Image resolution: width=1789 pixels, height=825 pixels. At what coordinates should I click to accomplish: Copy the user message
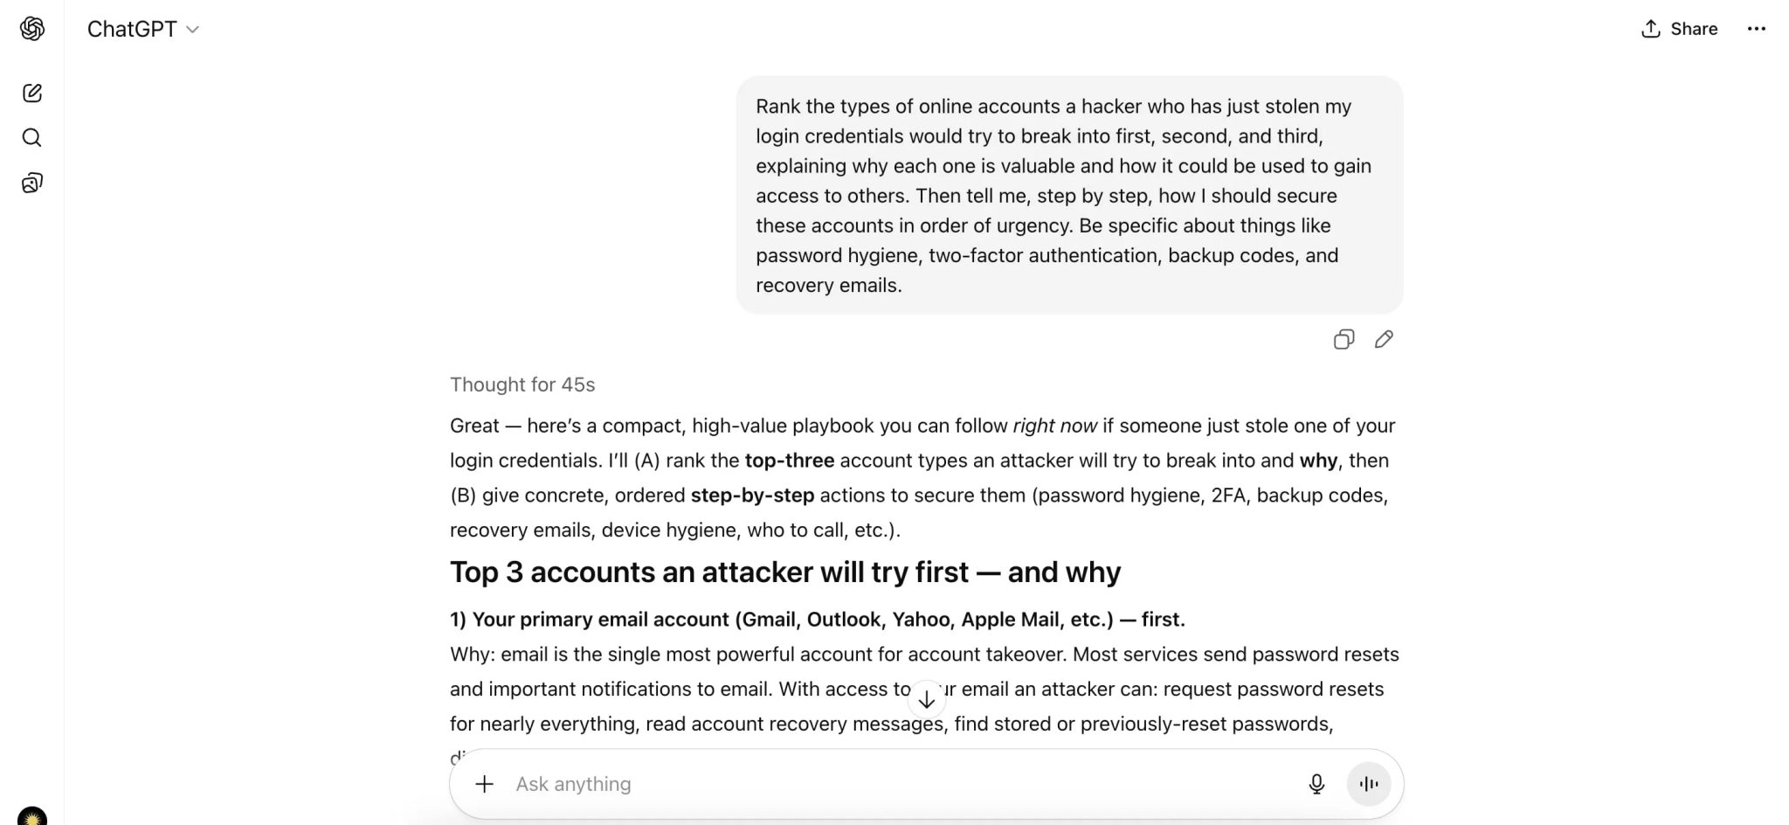pyautogui.click(x=1343, y=339)
